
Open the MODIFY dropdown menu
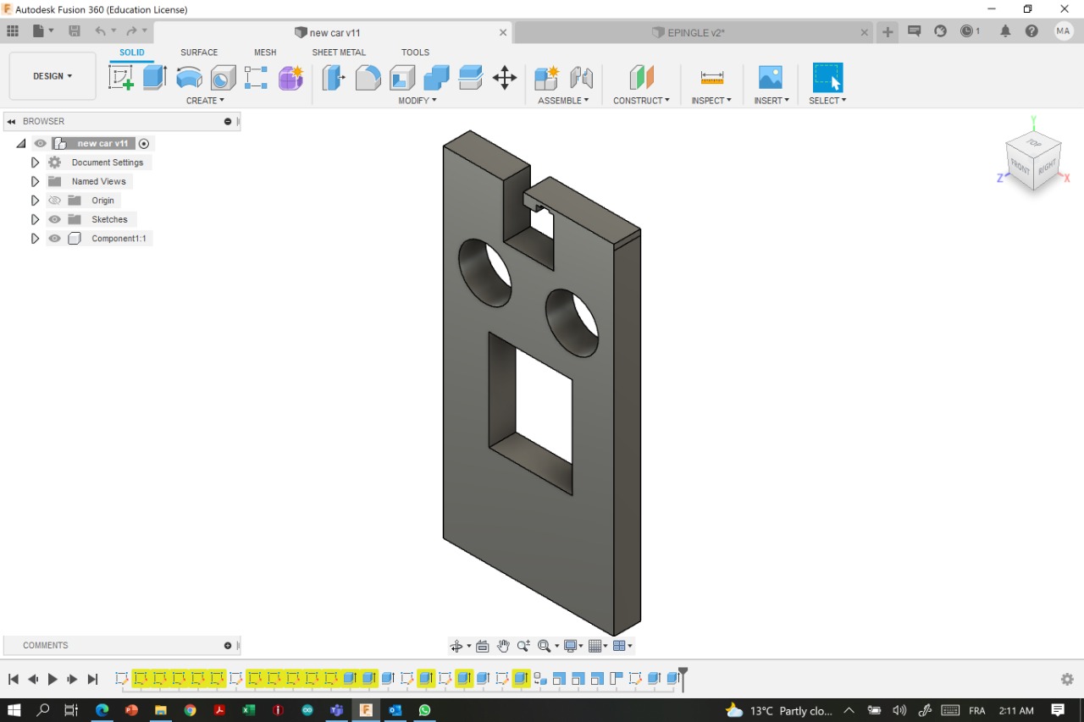[418, 101]
